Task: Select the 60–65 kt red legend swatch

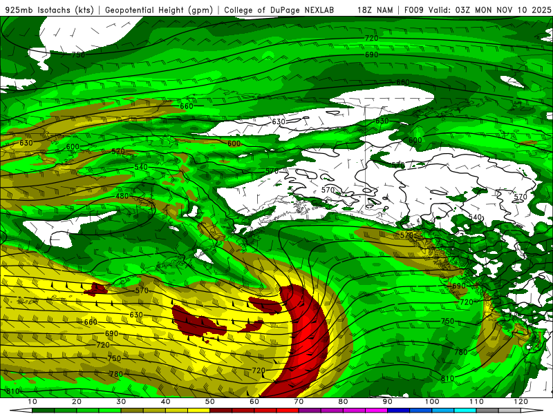Action: coord(265,411)
